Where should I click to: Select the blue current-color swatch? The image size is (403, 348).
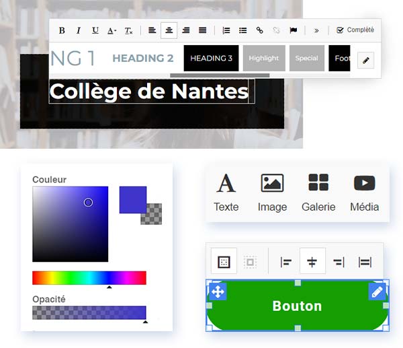tap(133, 200)
